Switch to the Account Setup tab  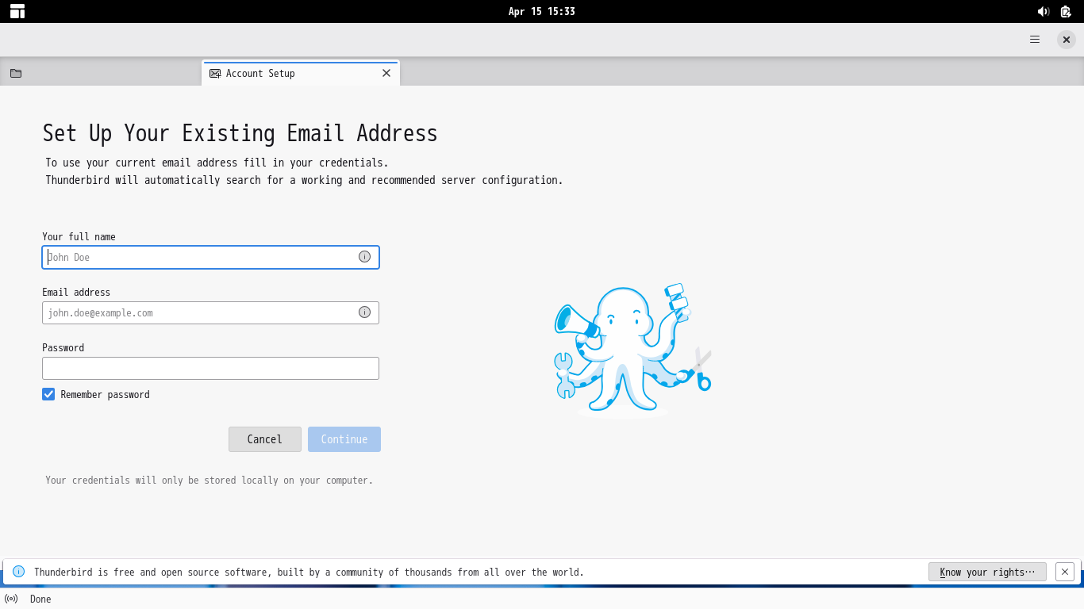301,73
